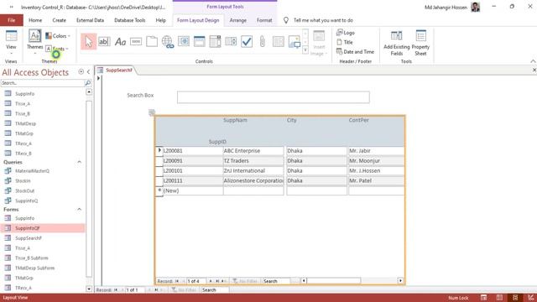Collapse the ribbon with the caret

click(x=533, y=61)
